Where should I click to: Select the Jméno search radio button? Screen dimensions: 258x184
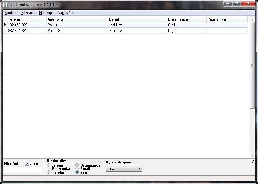click(48, 165)
